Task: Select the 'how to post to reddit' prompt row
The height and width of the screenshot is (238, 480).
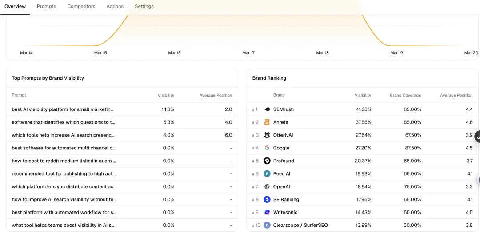Action: click(64, 161)
